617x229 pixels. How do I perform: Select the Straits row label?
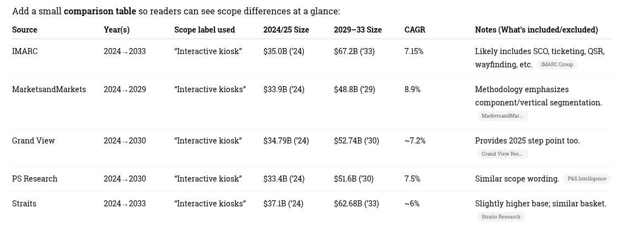[x=24, y=204]
